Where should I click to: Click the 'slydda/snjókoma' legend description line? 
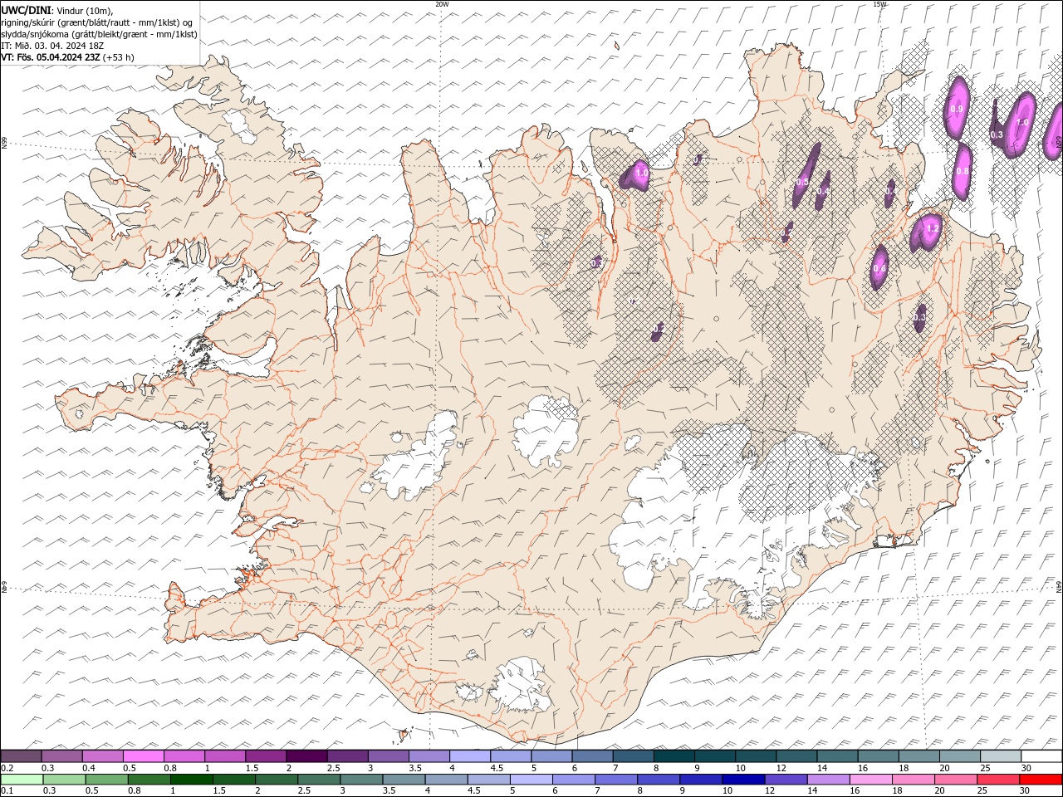click(100, 34)
